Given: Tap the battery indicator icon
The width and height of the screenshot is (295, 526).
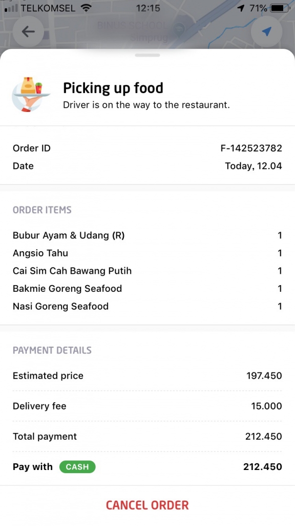Looking at the screenshot, I should pyautogui.click(x=281, y=8).
